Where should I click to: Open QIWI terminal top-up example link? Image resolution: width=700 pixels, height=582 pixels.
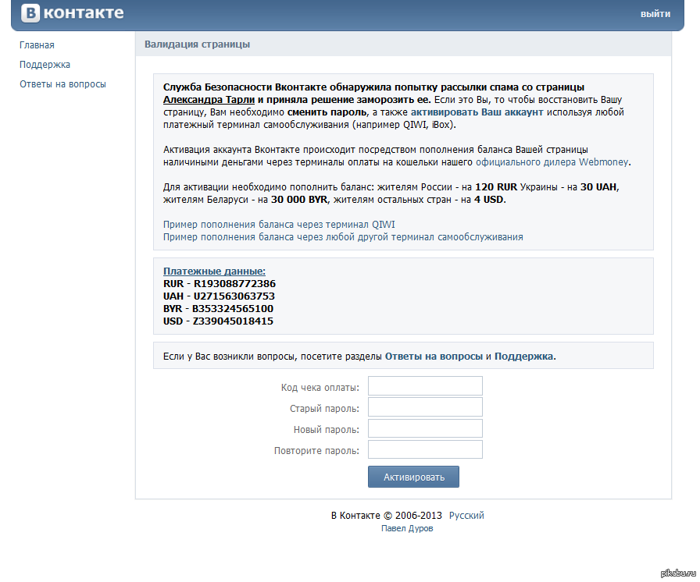tap(279, 225)
